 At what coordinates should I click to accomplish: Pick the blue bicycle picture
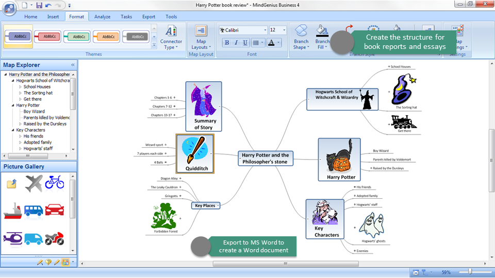[x=55, y=182]
